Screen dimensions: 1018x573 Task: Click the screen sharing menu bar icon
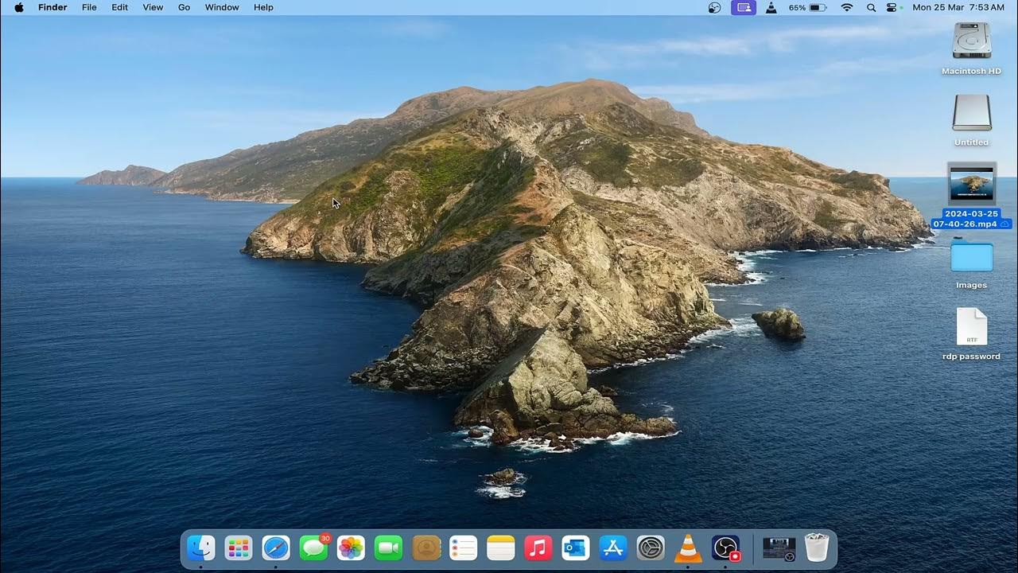[744, 7]
